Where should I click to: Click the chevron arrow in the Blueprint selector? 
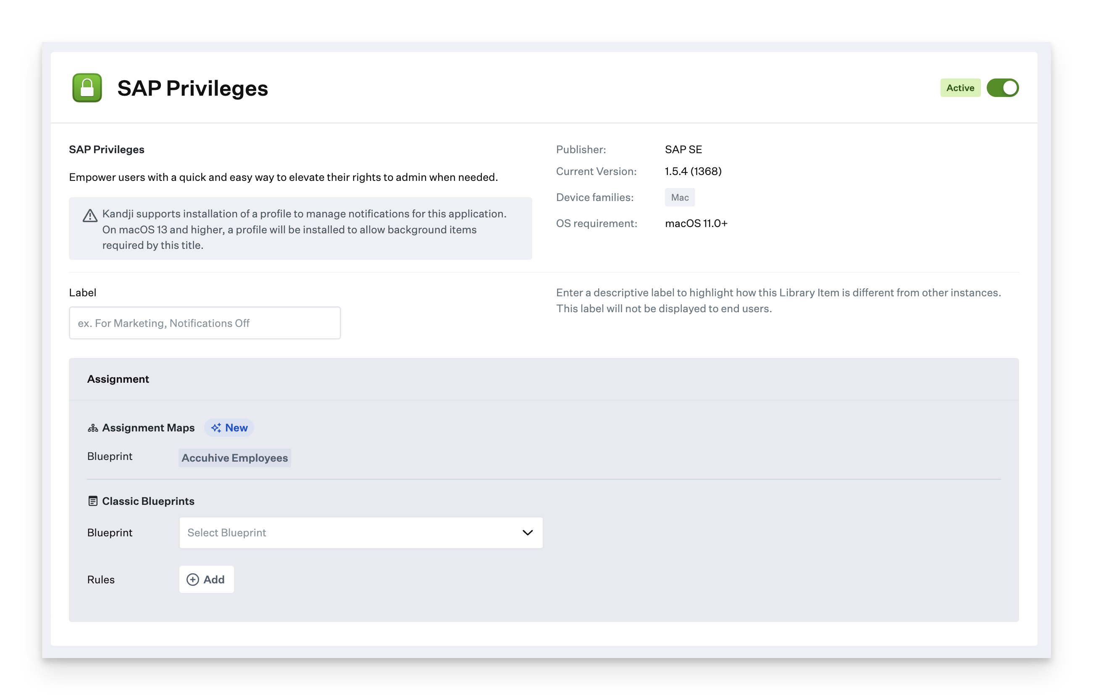tap(527, 533)
